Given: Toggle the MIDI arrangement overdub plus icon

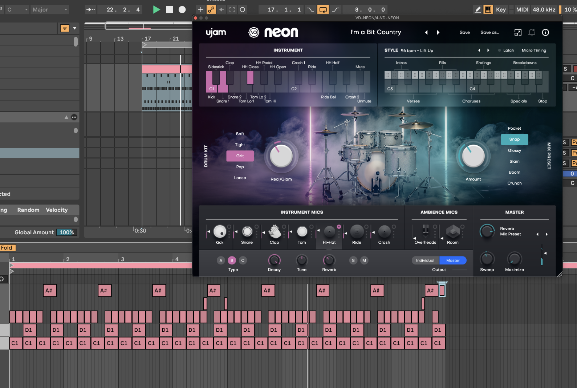Looking at the screenshot, I should [200, 10].
